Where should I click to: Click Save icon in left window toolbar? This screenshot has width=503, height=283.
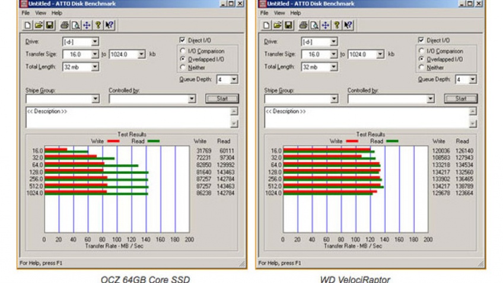[50, 25]
